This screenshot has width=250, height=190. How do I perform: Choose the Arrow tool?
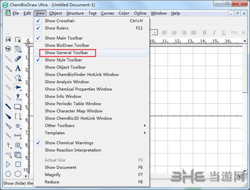pos(17,87)
